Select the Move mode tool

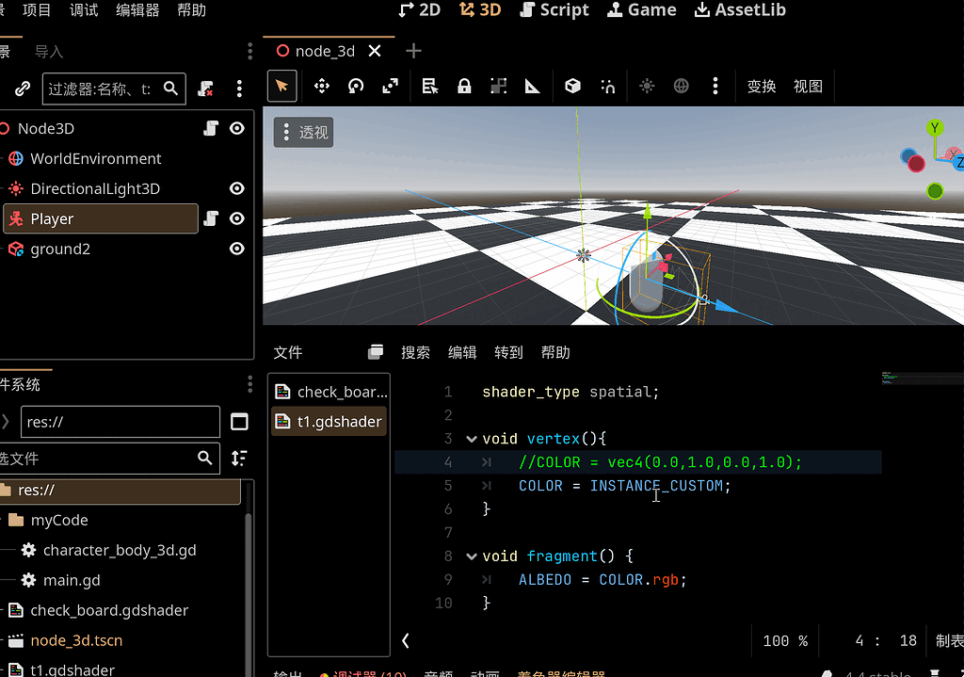321,87
